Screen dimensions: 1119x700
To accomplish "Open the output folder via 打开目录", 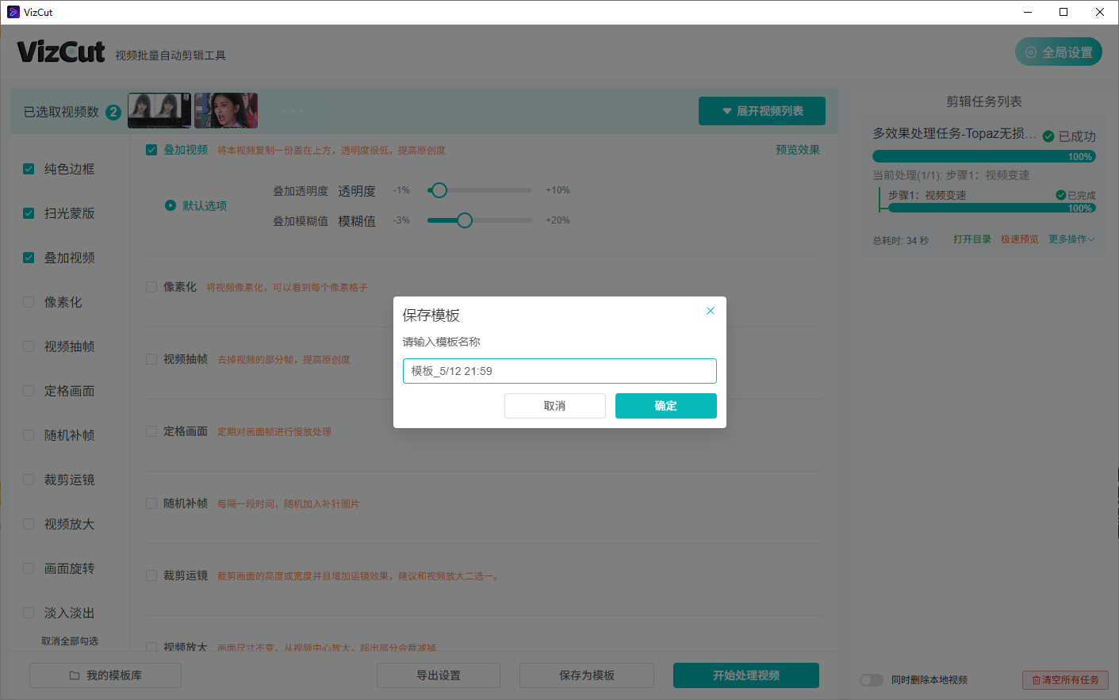I will tap(971, 239).
